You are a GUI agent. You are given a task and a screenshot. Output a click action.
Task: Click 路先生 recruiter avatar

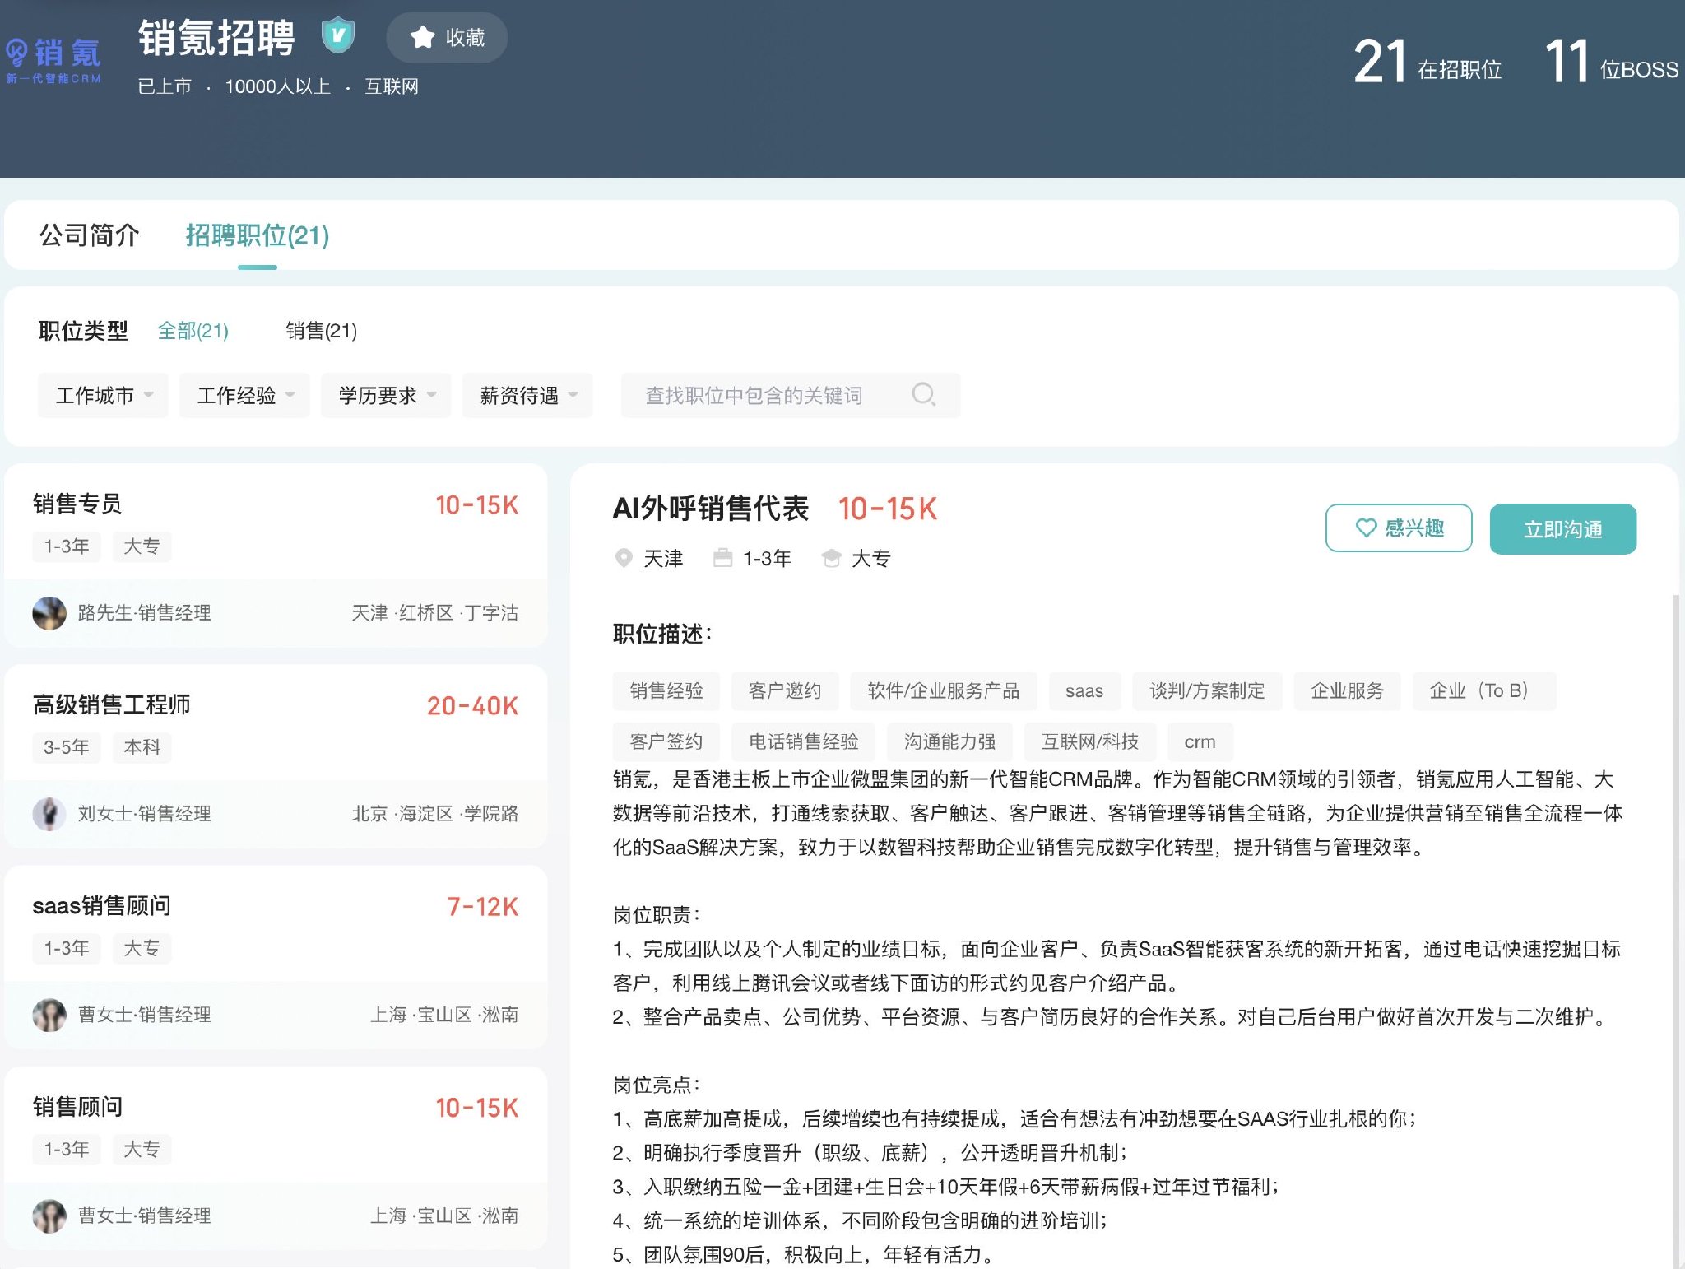tap(49, 613)
